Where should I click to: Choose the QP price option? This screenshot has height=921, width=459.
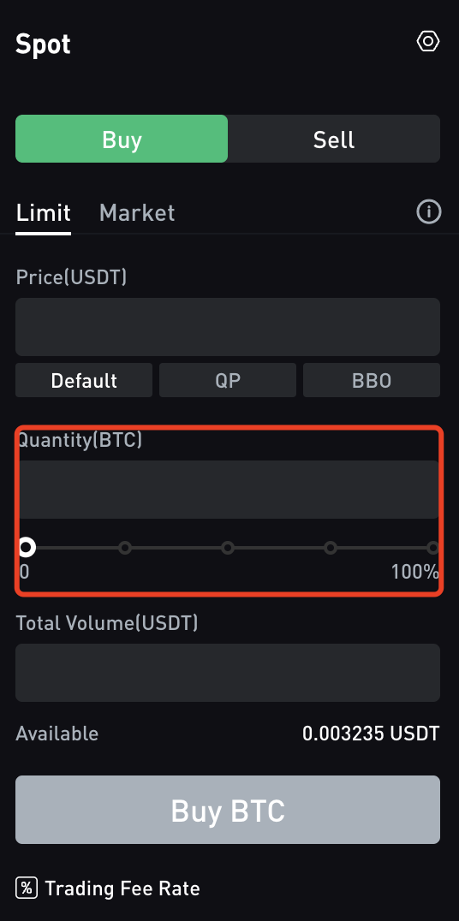pyautogui.click(x=228, y=380)
